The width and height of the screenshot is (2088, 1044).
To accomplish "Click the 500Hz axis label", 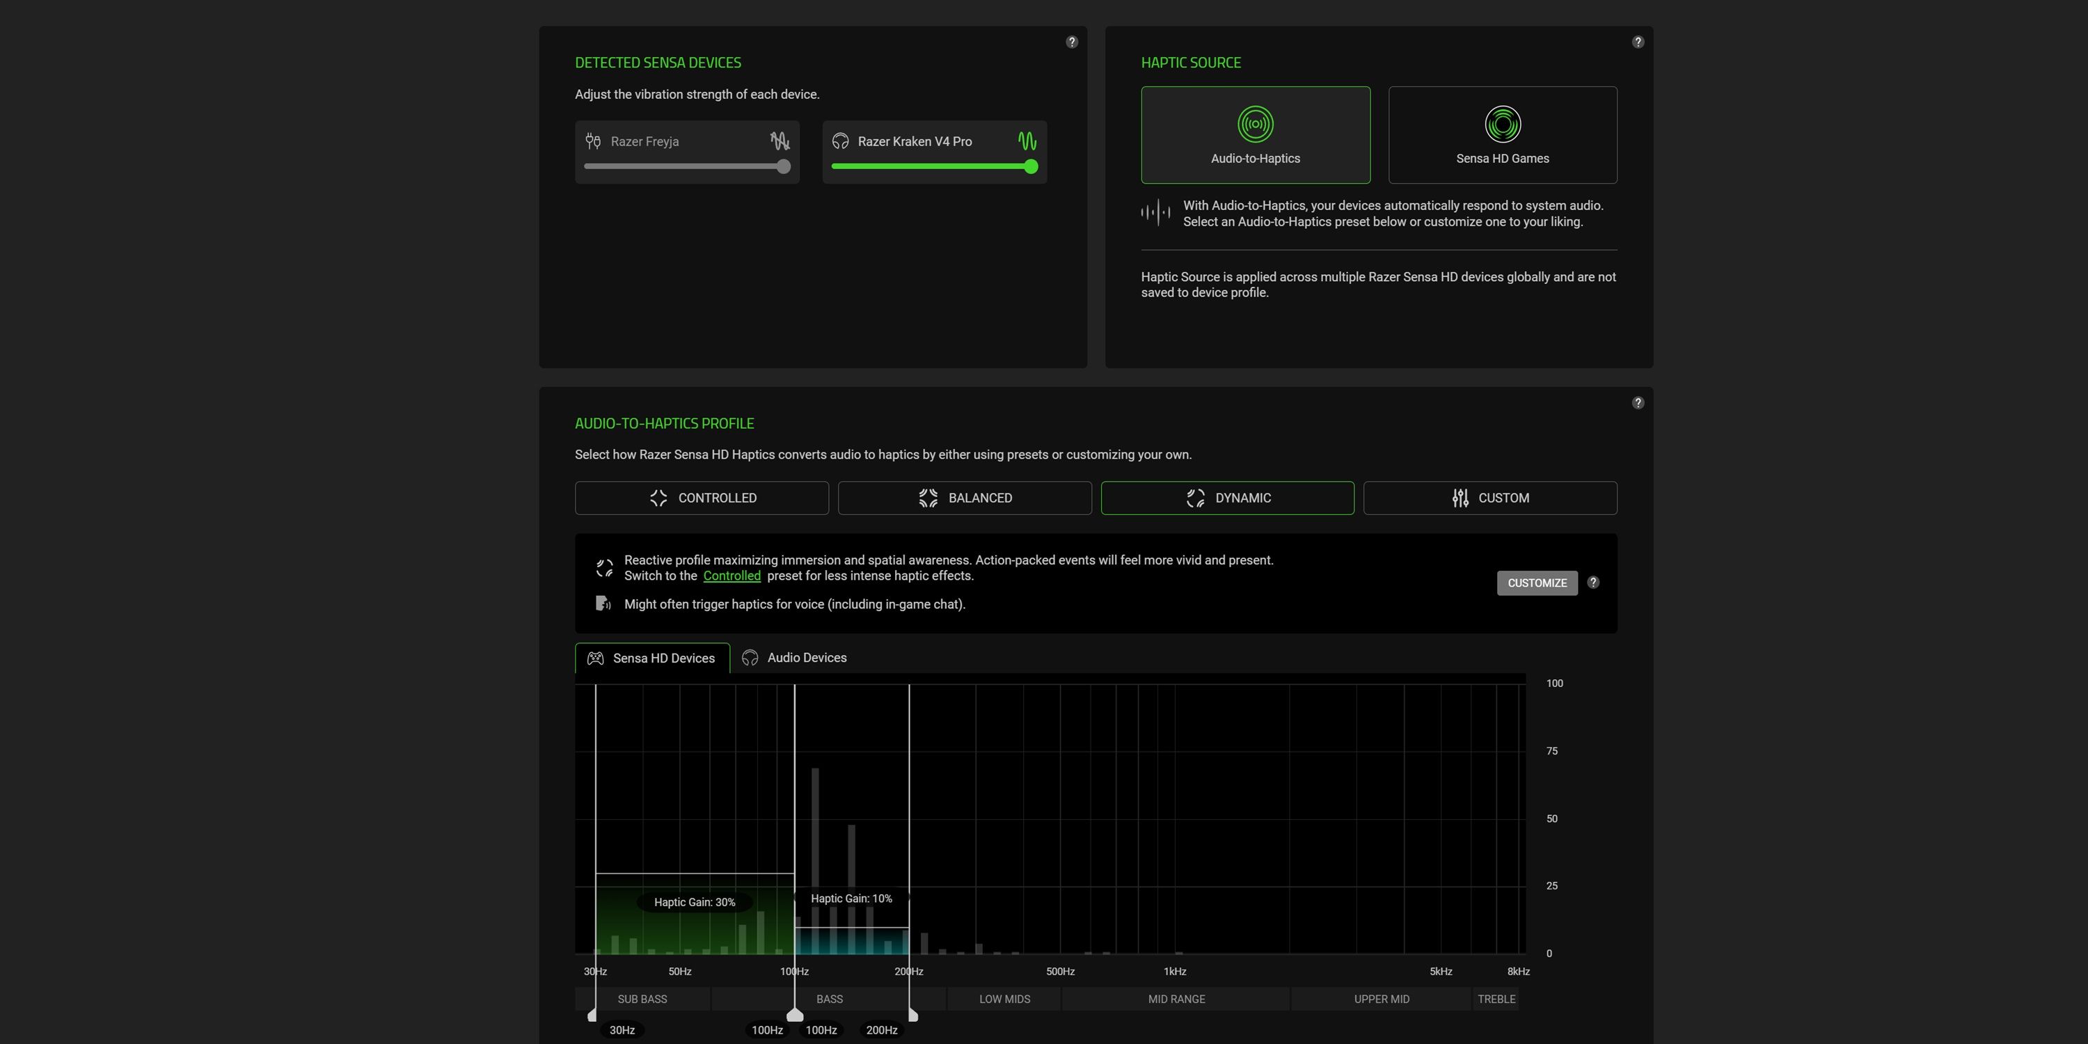I will pyautogui.click(x=1060, y=971).
